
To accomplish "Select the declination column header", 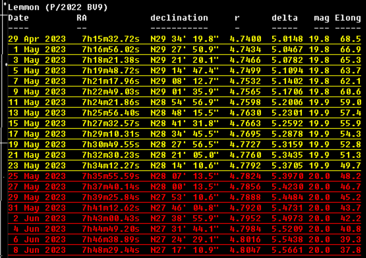I will click(179, 18).
